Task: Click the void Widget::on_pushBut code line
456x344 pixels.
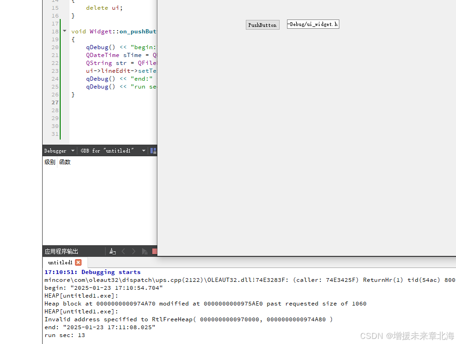Action: click(114, 32)
